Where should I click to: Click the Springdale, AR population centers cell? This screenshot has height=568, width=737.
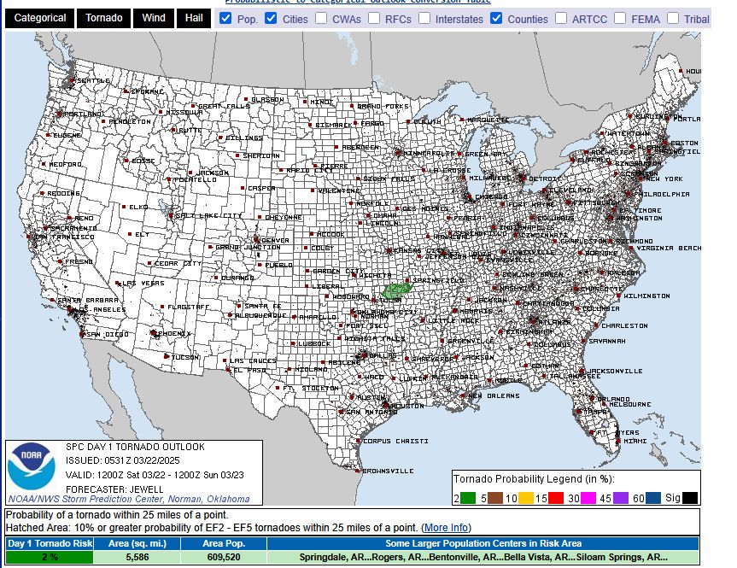click(x=483, y=557)
